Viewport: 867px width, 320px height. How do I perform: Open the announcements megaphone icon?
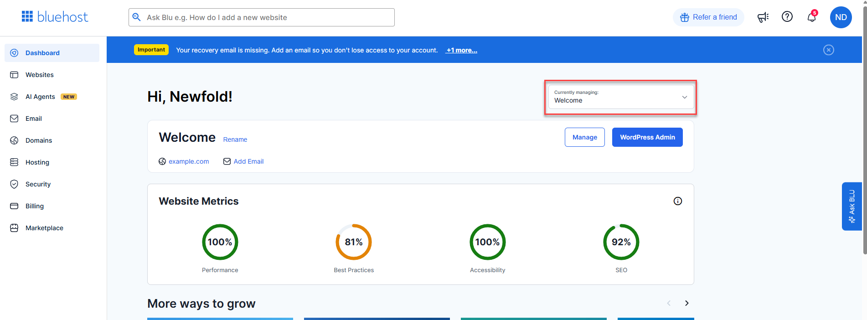click(x=763, y=17)
